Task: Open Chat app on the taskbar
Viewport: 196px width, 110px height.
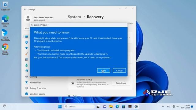Action: [x=104, y=107]
